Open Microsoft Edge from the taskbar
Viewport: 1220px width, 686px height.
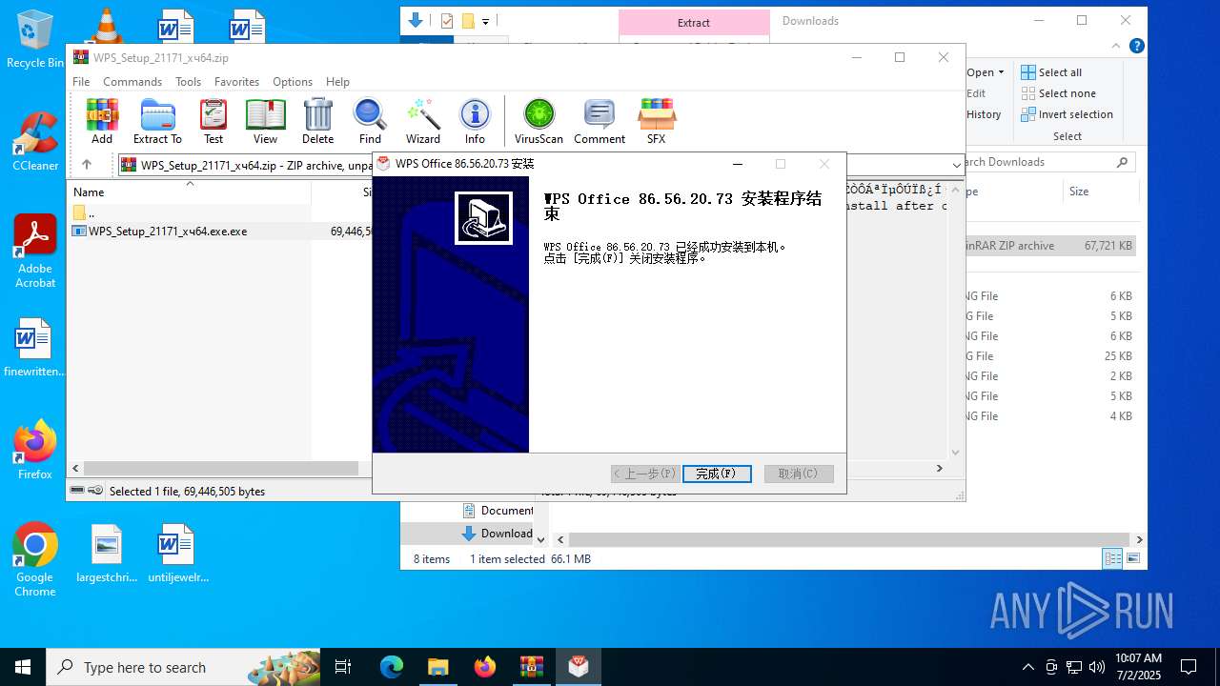coord(392,667)
